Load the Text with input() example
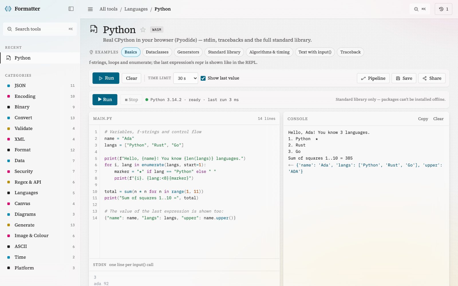The height and width of the screenshot is (286, 458). click(x=315, y=52)
